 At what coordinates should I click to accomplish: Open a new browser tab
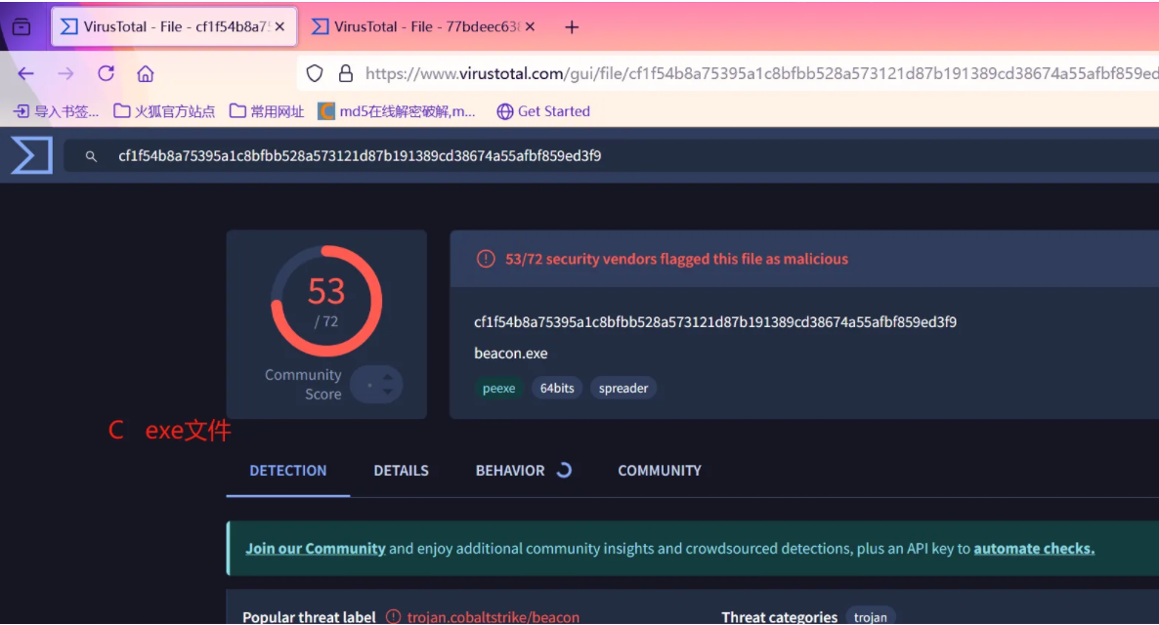[572, 27]
